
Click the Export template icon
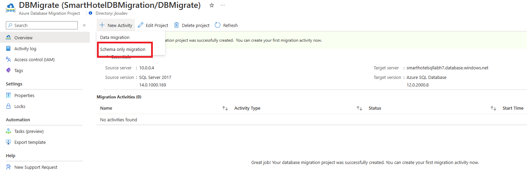tap(9, 142)
